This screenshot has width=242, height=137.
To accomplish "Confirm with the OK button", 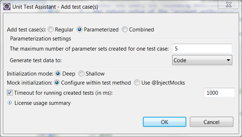I will click(x=165, y=122).
